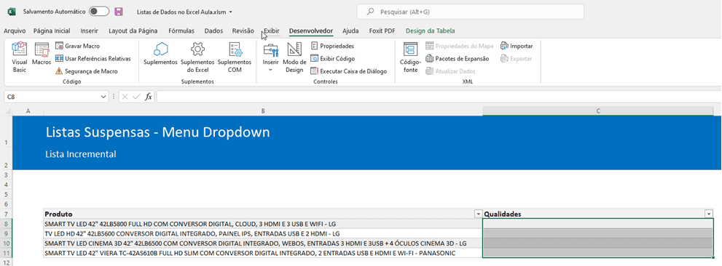
Task: Select column B header
Action: click(x=263, y=111)
